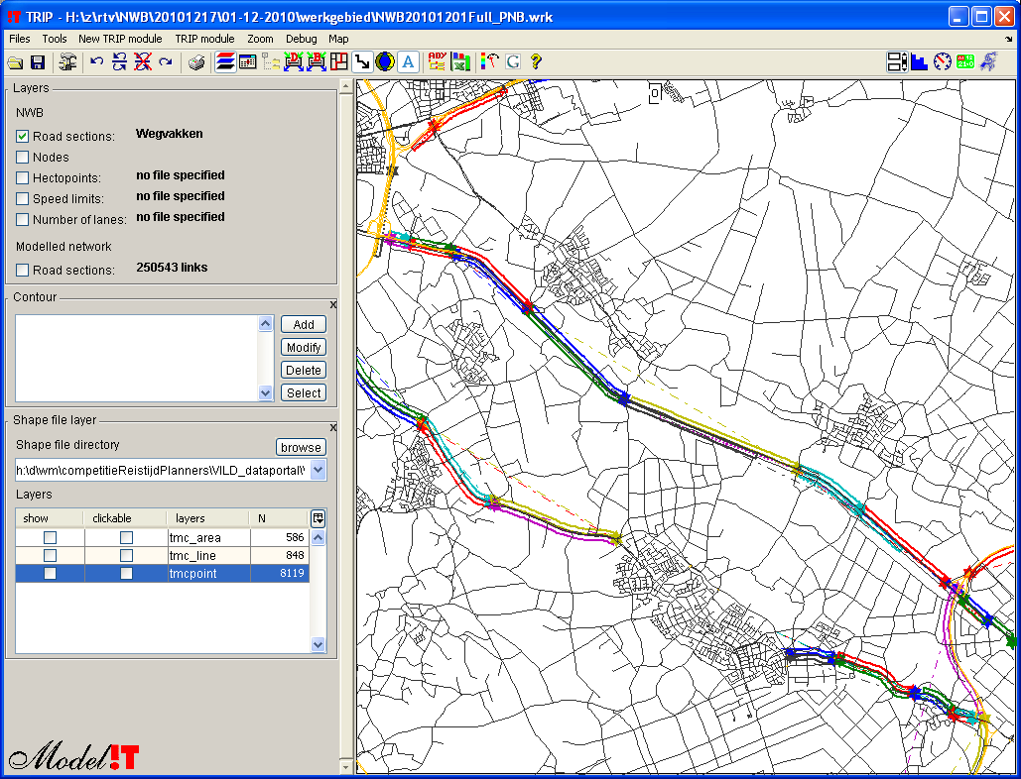Click the Add contour button
The image size is (1021, 779).
(x=304, y=324)
